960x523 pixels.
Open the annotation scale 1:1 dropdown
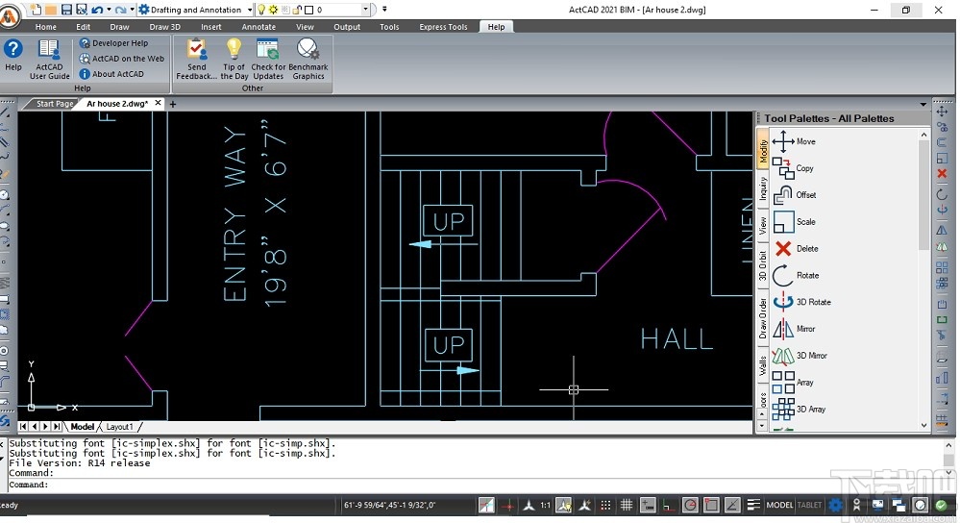point(545,506)
